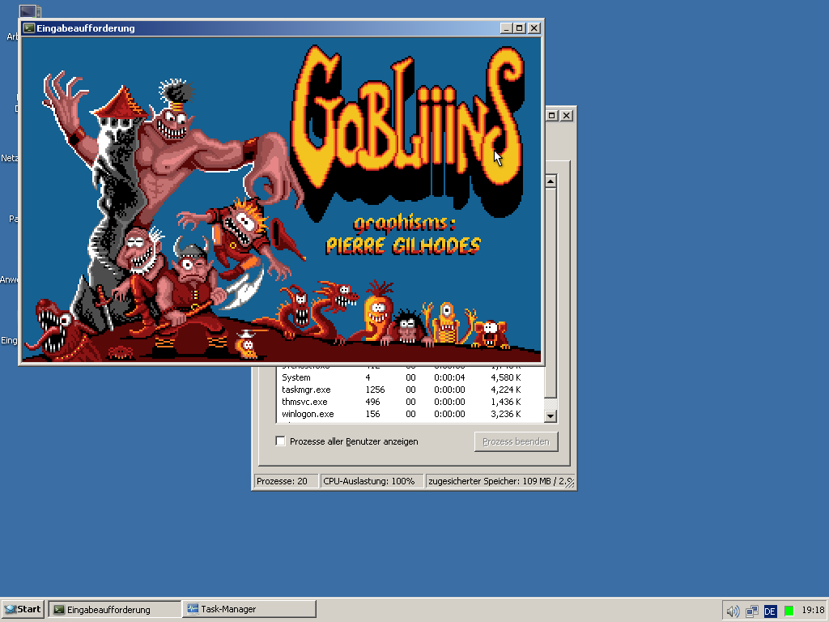
Task: Click CPU time 0:00:04 in System row
Action: [449, 377]
